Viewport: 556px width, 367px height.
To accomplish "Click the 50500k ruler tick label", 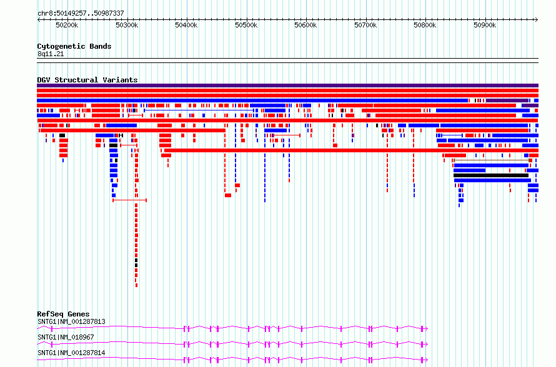I will click(x=246, y=25).
